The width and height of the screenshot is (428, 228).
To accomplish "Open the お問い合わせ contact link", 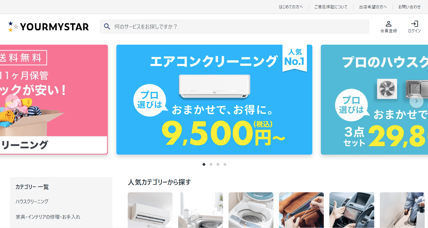I will coord(409,7).
